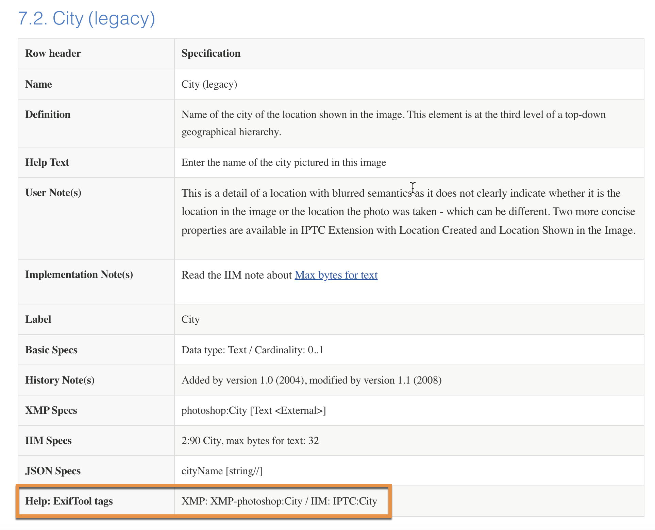This screenshot has width=655, height=530.
Task: Click the Implementation Note(s) row label
Action: [x=79, y=275]
